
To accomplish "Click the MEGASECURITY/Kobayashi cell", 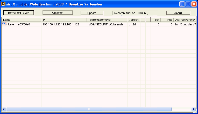I will point(106,24).
